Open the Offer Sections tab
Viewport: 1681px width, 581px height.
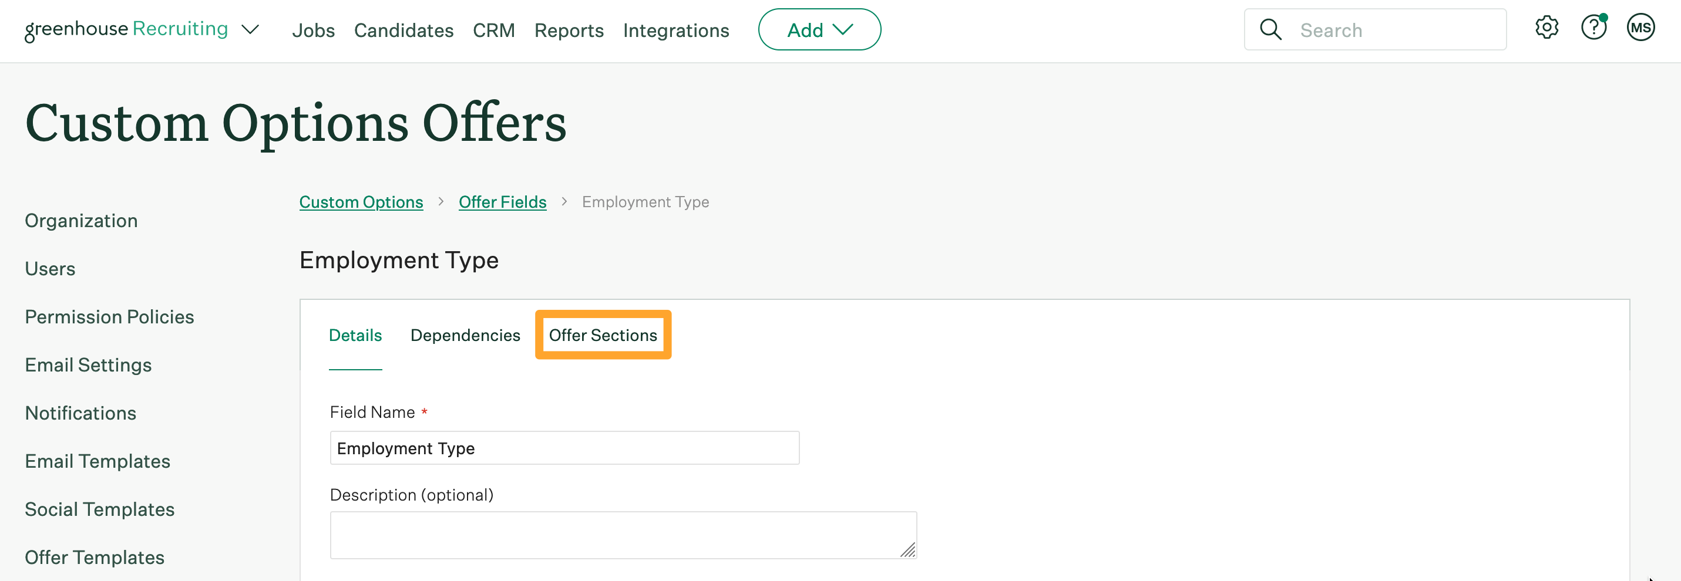point(602,335)
